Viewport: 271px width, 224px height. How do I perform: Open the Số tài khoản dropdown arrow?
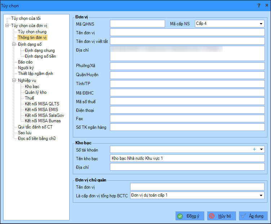[261, 149]
